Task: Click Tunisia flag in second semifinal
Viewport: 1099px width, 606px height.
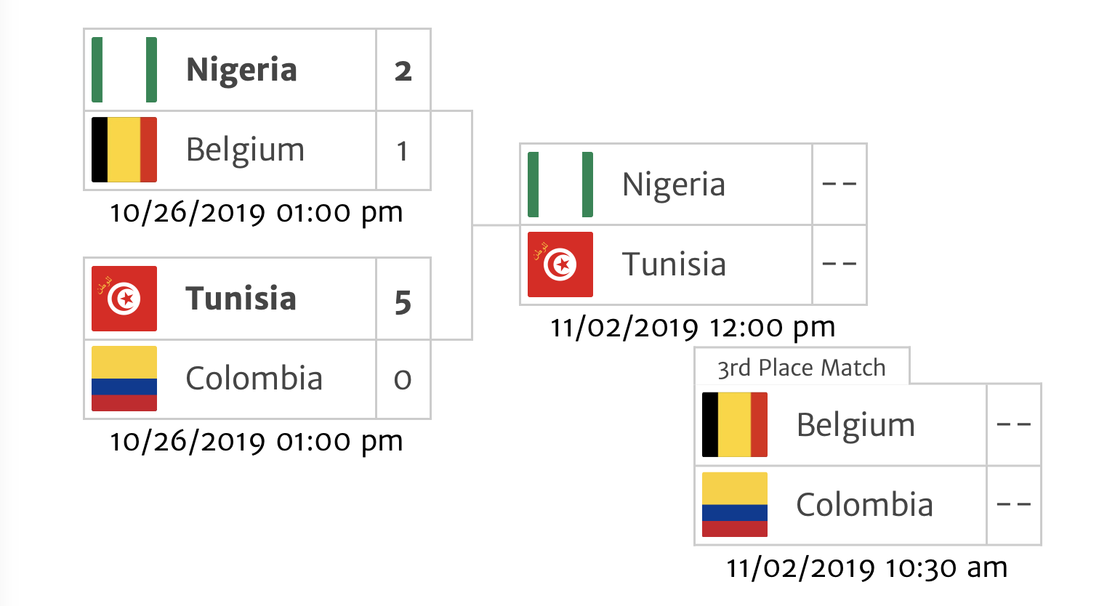Action: (124, 299)
